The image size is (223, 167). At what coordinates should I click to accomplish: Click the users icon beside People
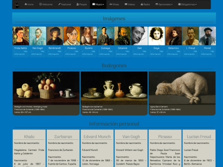(78, 4)
